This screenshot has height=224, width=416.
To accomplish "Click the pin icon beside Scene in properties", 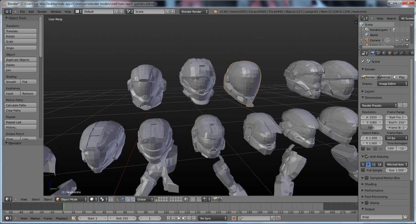I will point(363,61).
